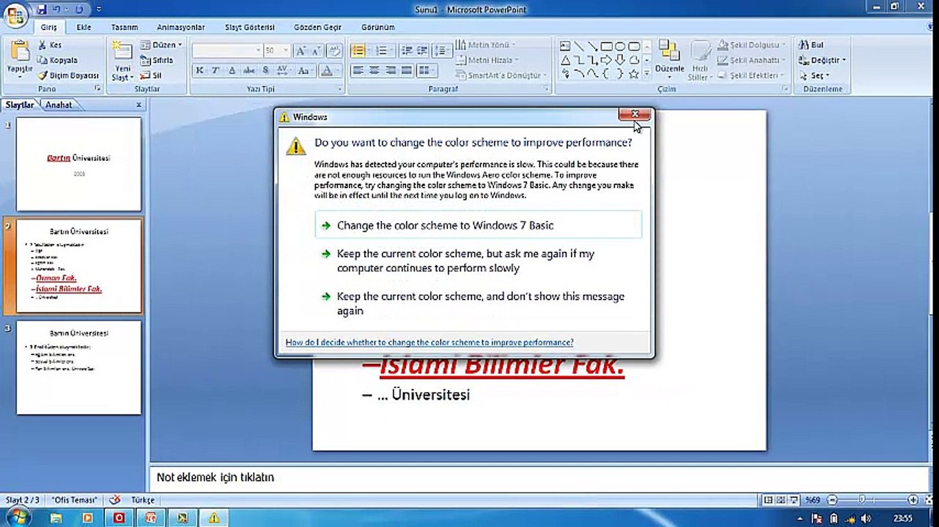Image resolution: width=939 pixels, height=527 pixels.
Task: Save the presentation from Quick Access toolbar
Action: point(42,10)
